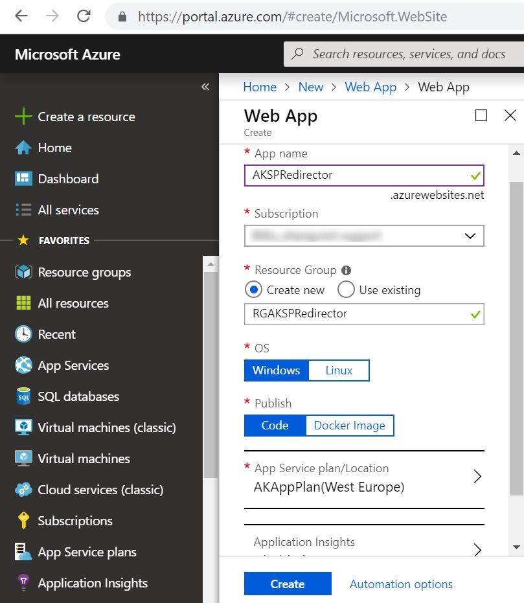
Task: Open the Recent clock icon
Action: [x=23, y=334]
